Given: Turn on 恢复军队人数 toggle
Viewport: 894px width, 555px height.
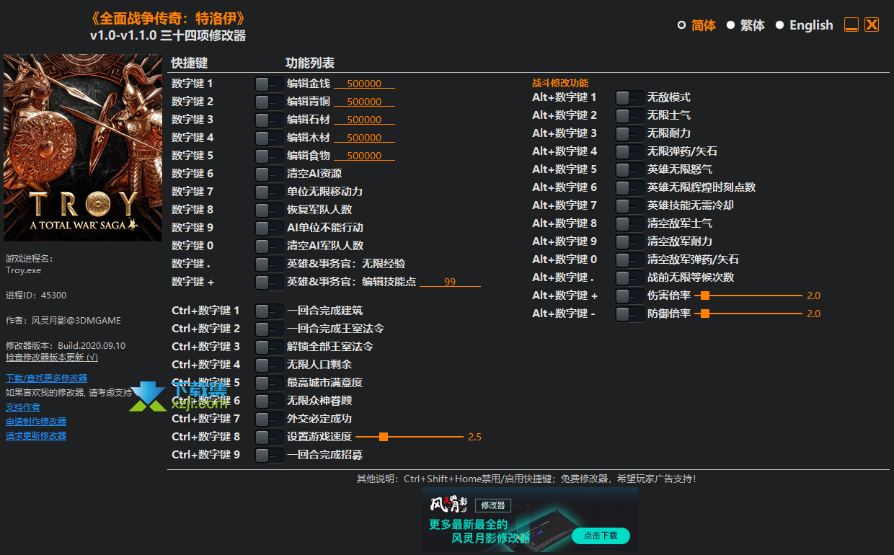Looking at the screenshot, I should [x=269, y=210].
